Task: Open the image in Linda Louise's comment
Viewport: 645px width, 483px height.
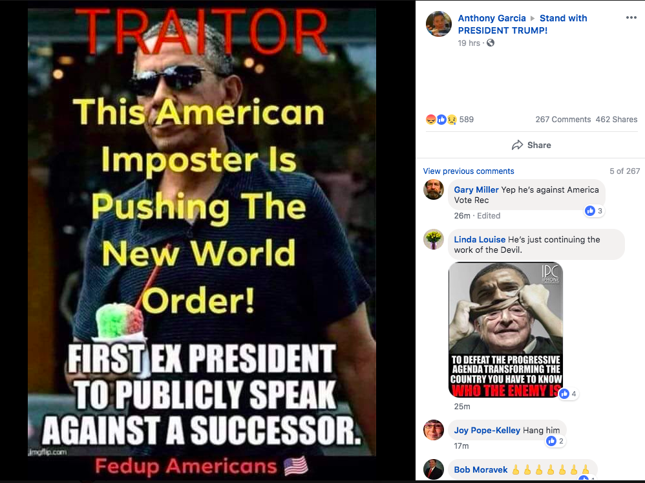Action: pyautogui.click(x=505, y=330)
